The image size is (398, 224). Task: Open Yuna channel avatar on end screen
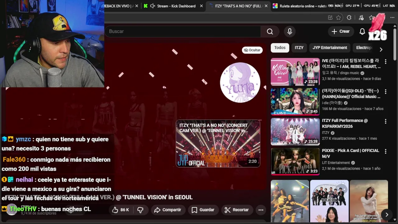coord(240,83)
